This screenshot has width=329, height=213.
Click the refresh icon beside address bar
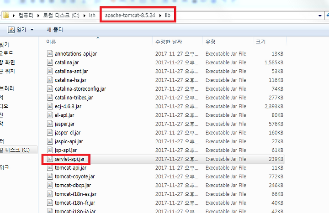pyautogui.click(x=327, y=16)
